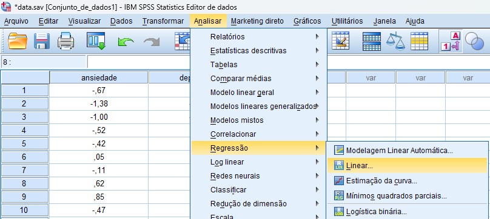The height and width of the screenshot is (219, 490).
Task: Expand the Relatórios submenu
Action: coord(258,37)
